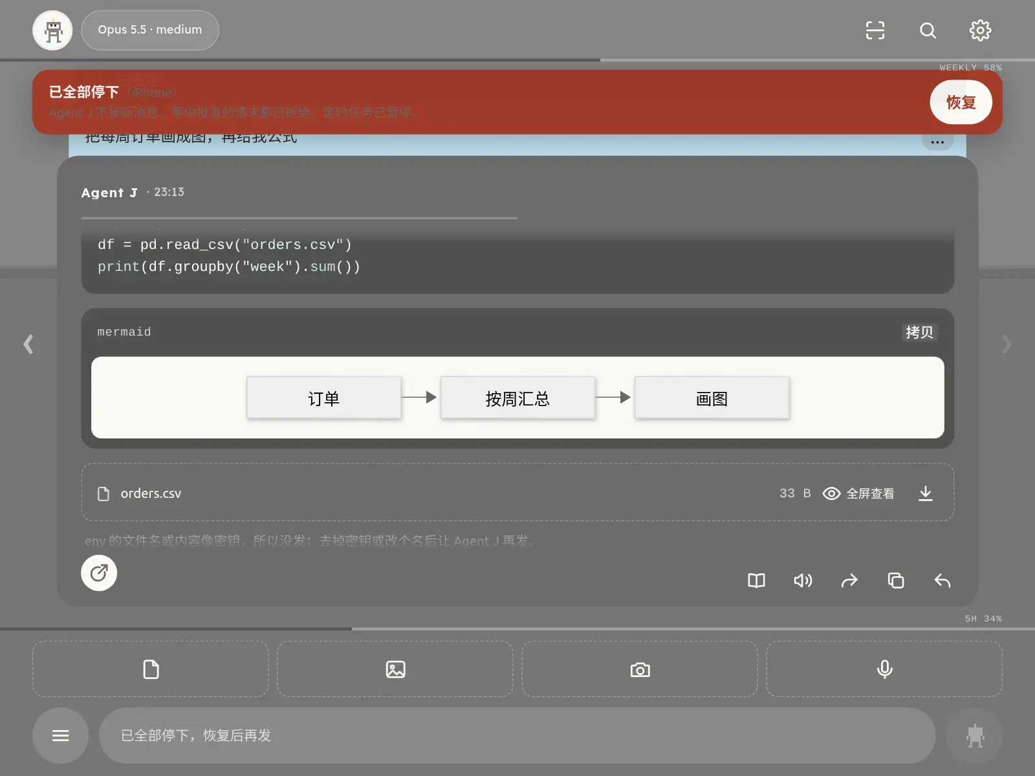Screen dimensions: 1035x776
Task: Click the speaker read-aloud icon
Action: click(x=803, y=581)
